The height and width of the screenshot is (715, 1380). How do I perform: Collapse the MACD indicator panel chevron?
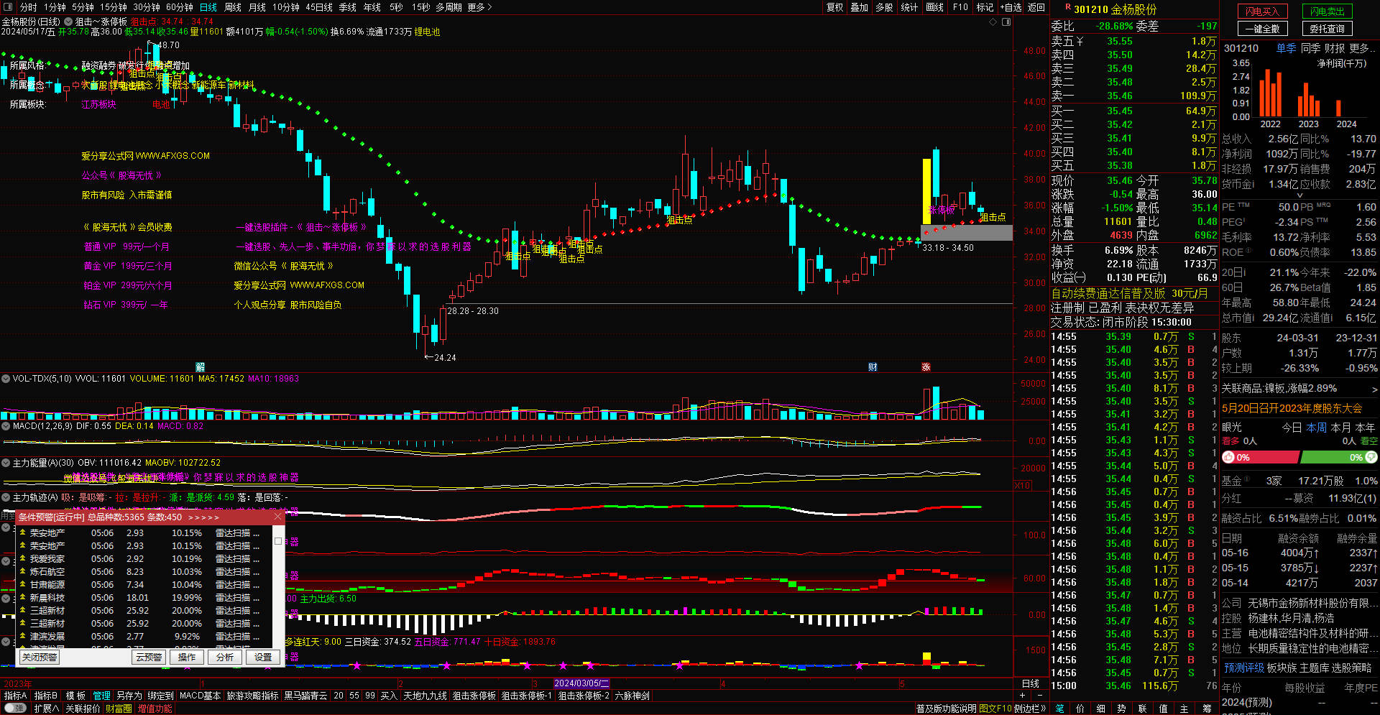pyautogui.click(x=6, y=426)
